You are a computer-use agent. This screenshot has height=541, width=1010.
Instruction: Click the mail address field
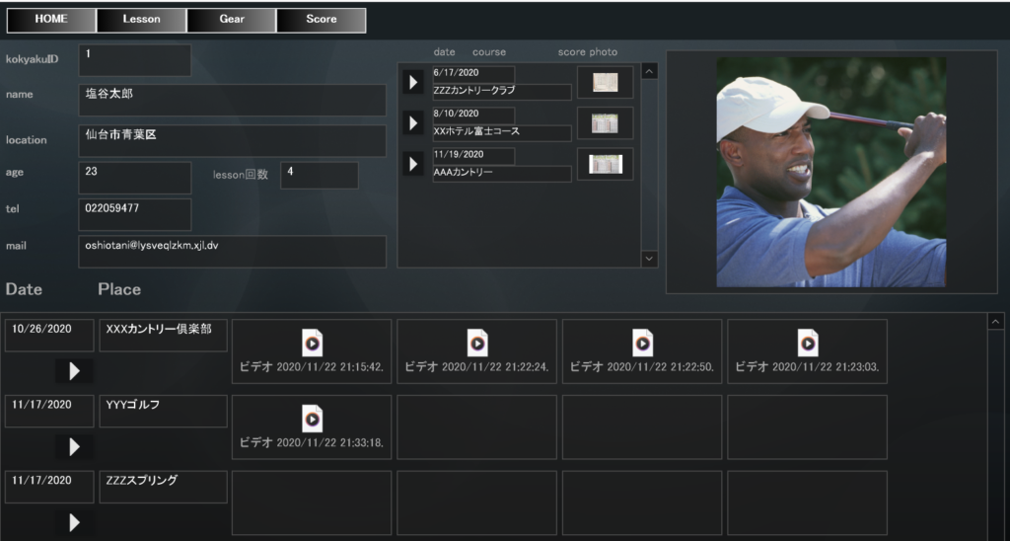pyautogui.click(x=232, y=252)
